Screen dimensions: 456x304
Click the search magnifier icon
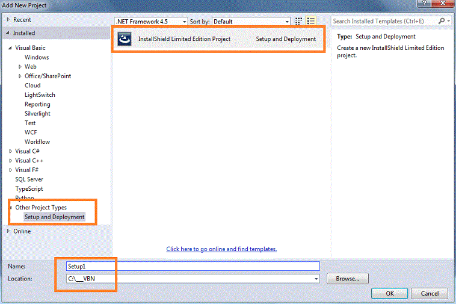[442, 21]
